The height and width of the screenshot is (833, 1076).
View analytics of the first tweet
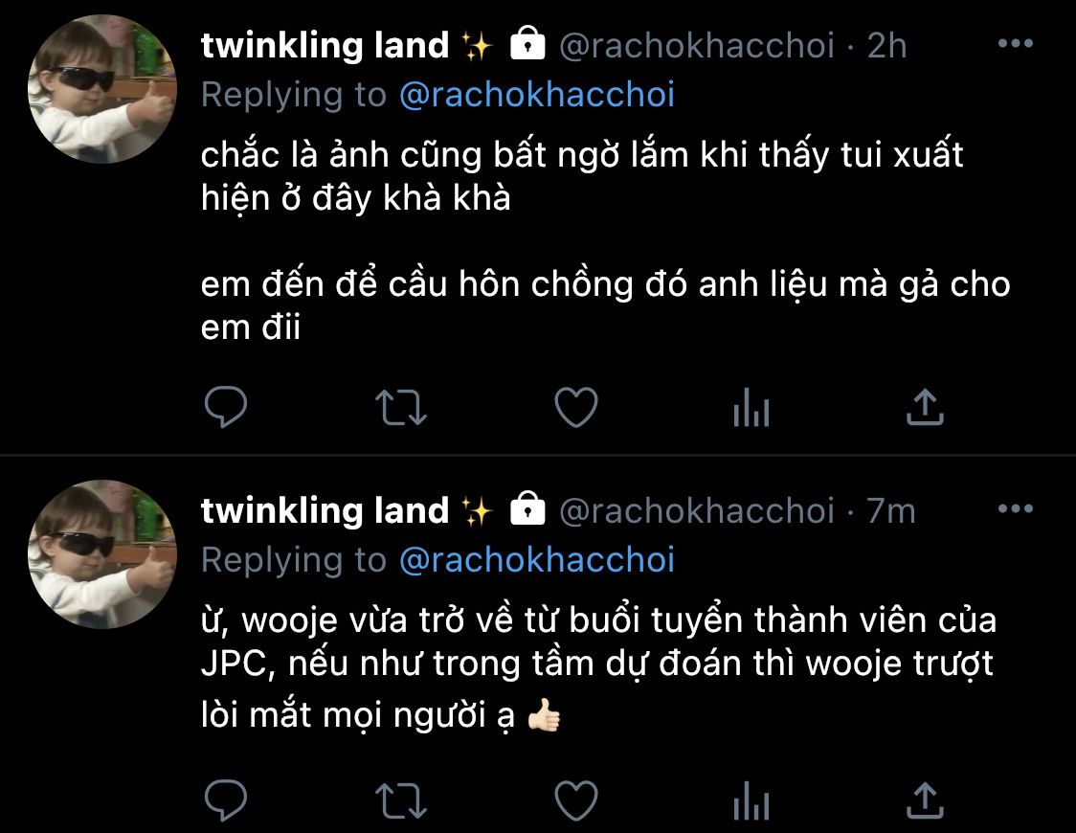(x=751, y=407)
